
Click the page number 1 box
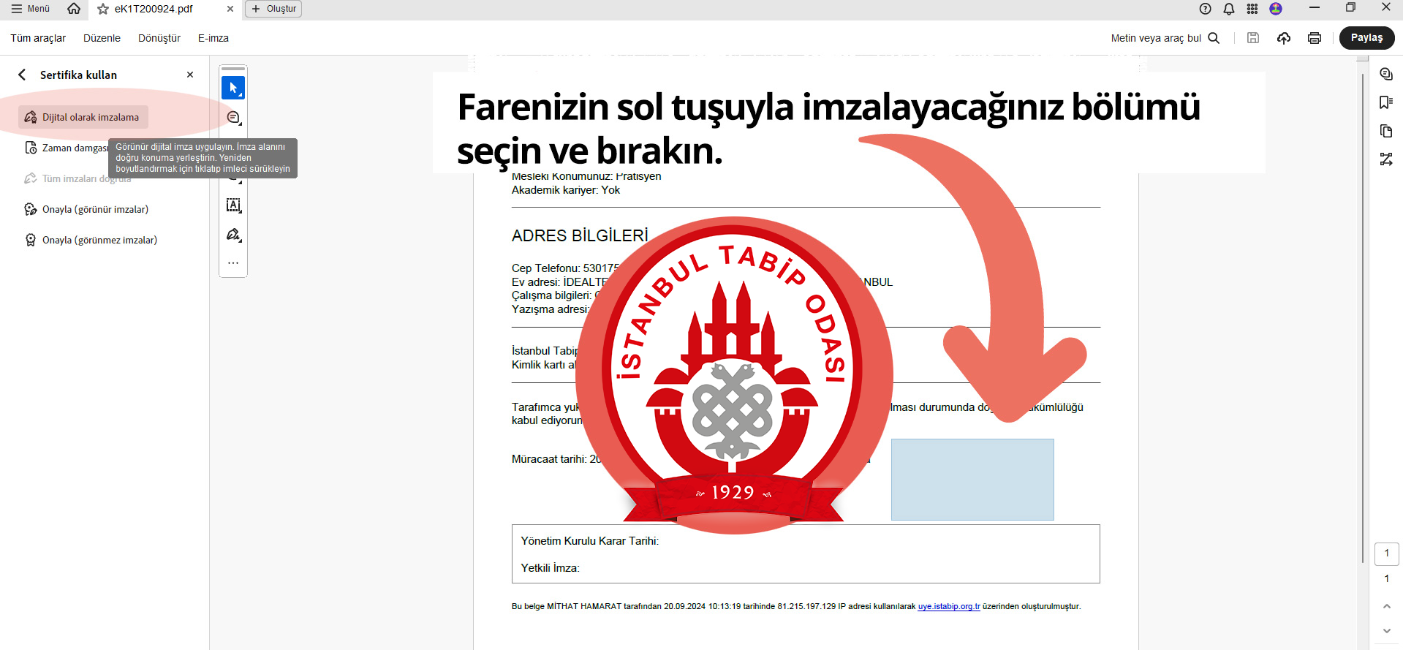(x=1386, y=553)
